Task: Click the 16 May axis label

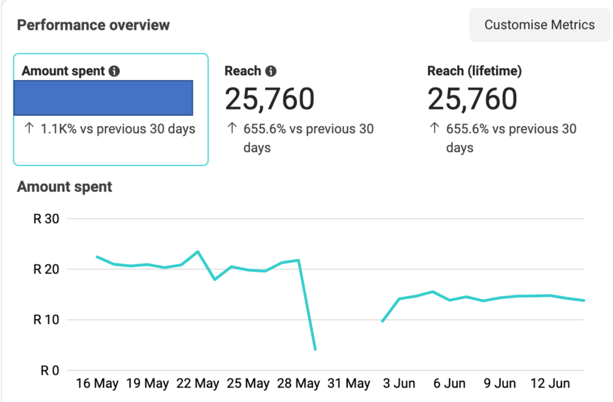Action: (97, 383)
